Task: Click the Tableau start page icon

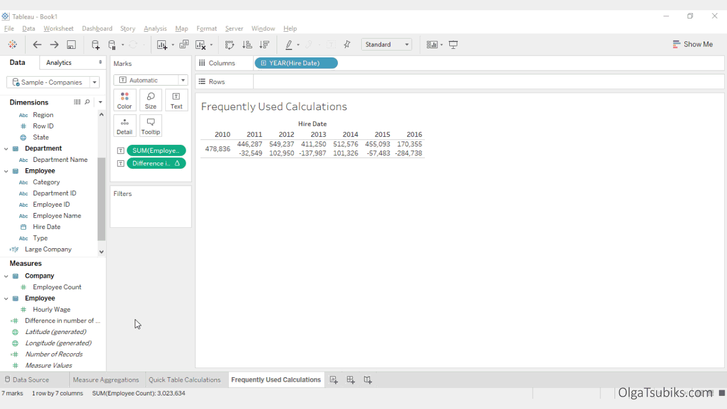Action: (x=12, y=44)
